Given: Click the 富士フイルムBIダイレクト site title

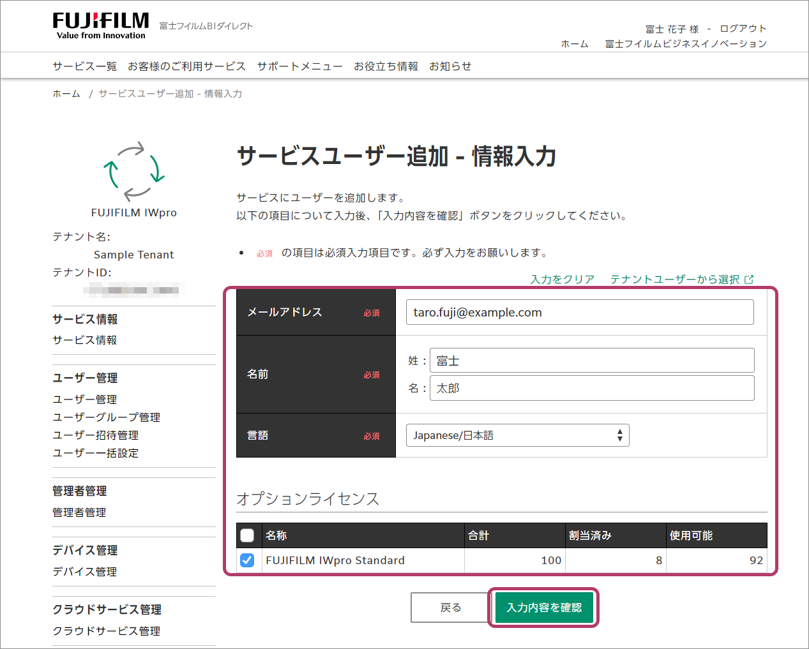Looking at the screenshot, I should point(206,26).
